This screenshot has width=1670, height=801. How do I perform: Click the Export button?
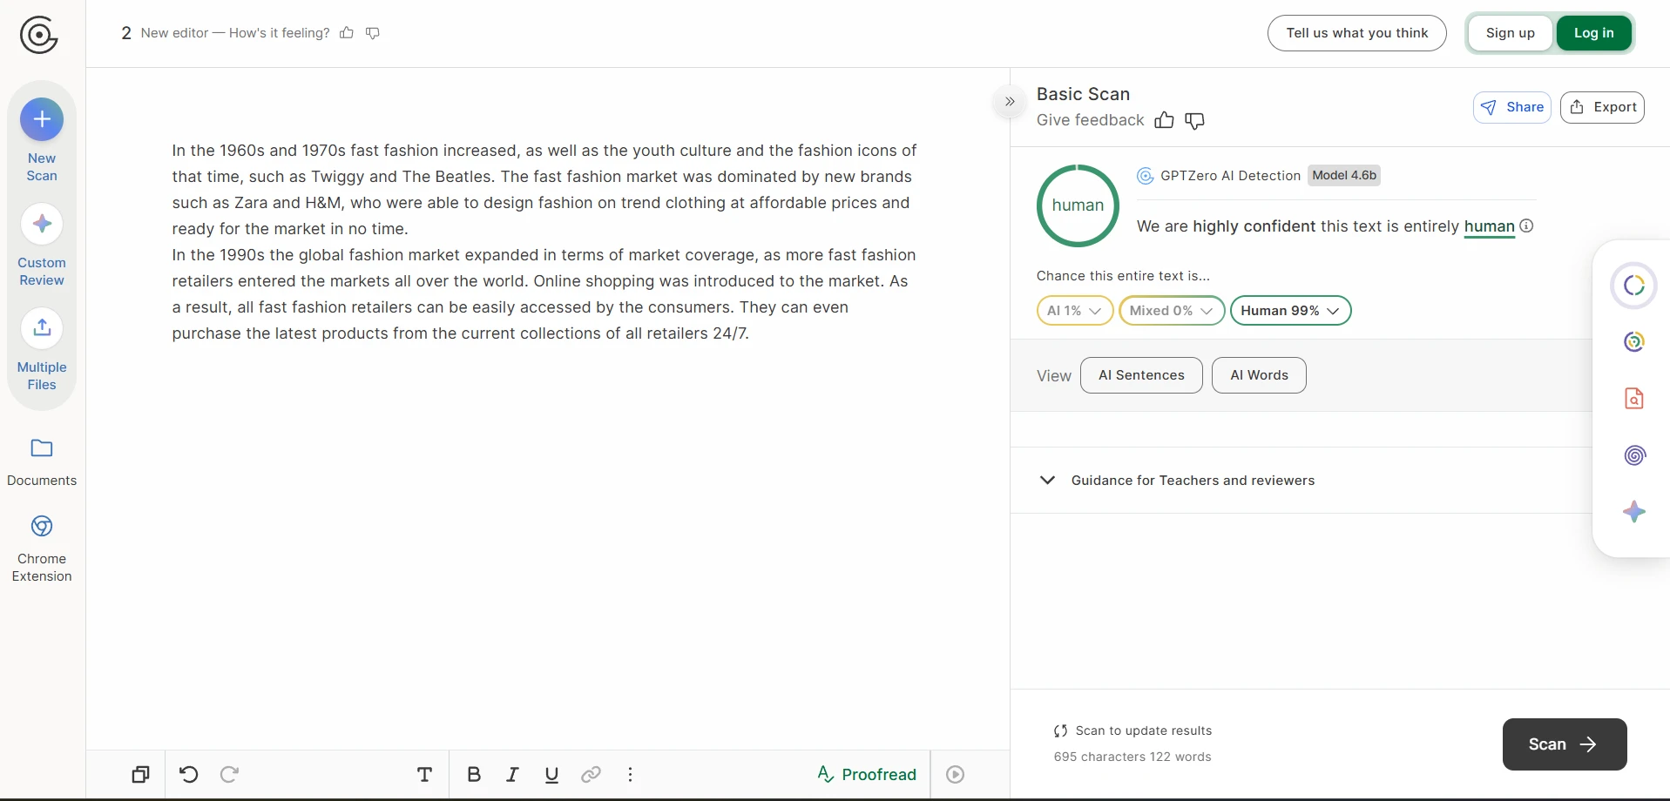pyautogui.click(x=1602, y=107)
